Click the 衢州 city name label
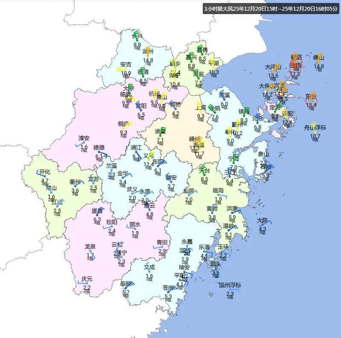This screenshot has height=338, width=341. (76, 181)
